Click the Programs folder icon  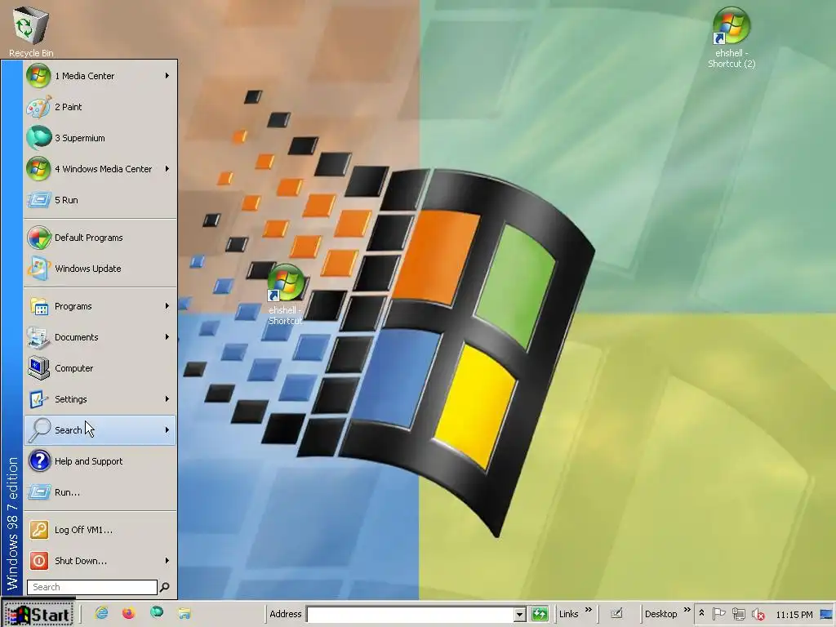pos(39,306)
